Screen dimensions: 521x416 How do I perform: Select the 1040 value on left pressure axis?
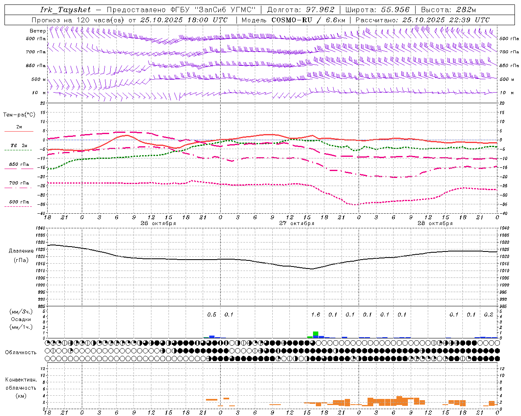(x=40, y=228)
